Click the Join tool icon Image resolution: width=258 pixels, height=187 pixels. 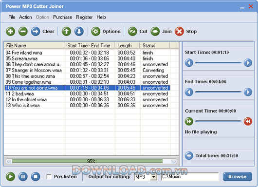[x=155, y=31]
